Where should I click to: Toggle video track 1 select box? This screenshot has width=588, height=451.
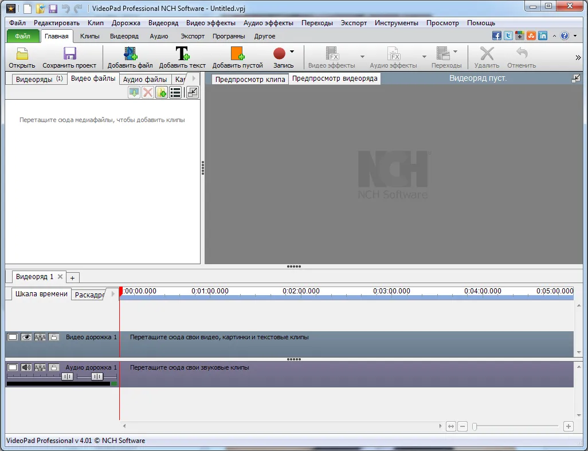pos(13,337)
